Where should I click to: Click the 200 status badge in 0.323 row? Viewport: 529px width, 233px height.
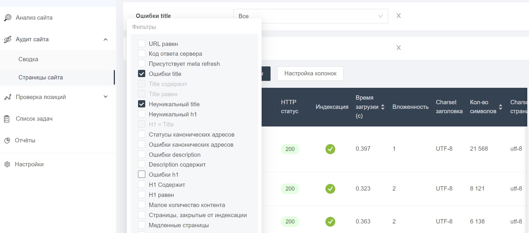[290, 189]
